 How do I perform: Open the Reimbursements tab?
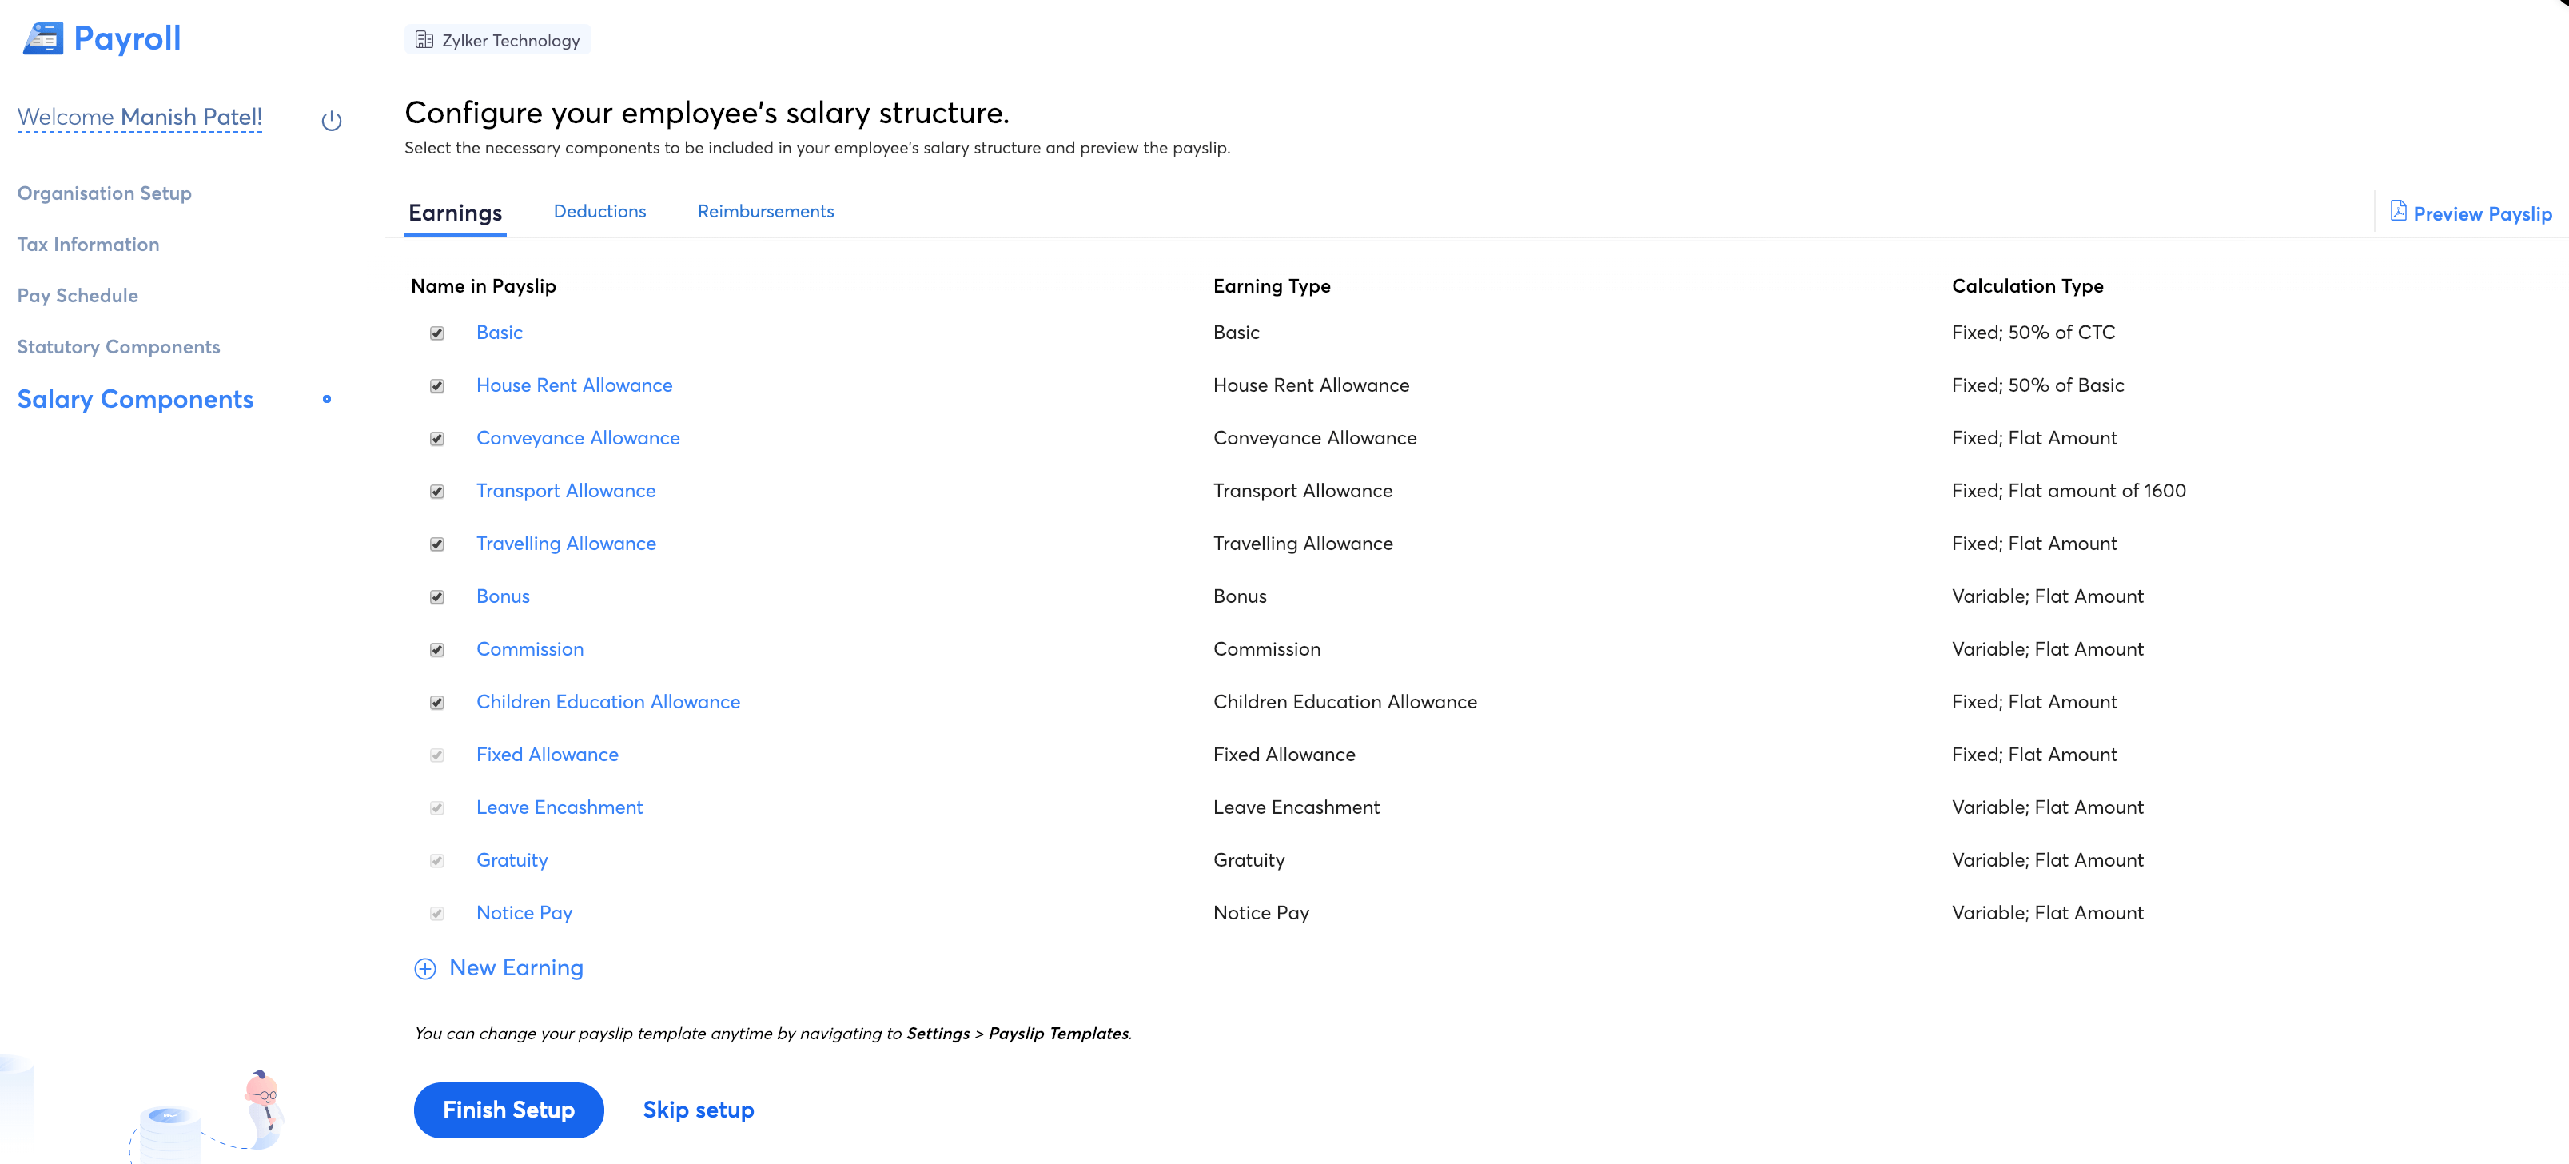click(765, 212)
